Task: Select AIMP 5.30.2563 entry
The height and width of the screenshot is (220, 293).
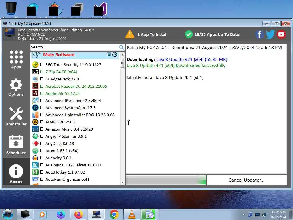Action: (60, 122)
